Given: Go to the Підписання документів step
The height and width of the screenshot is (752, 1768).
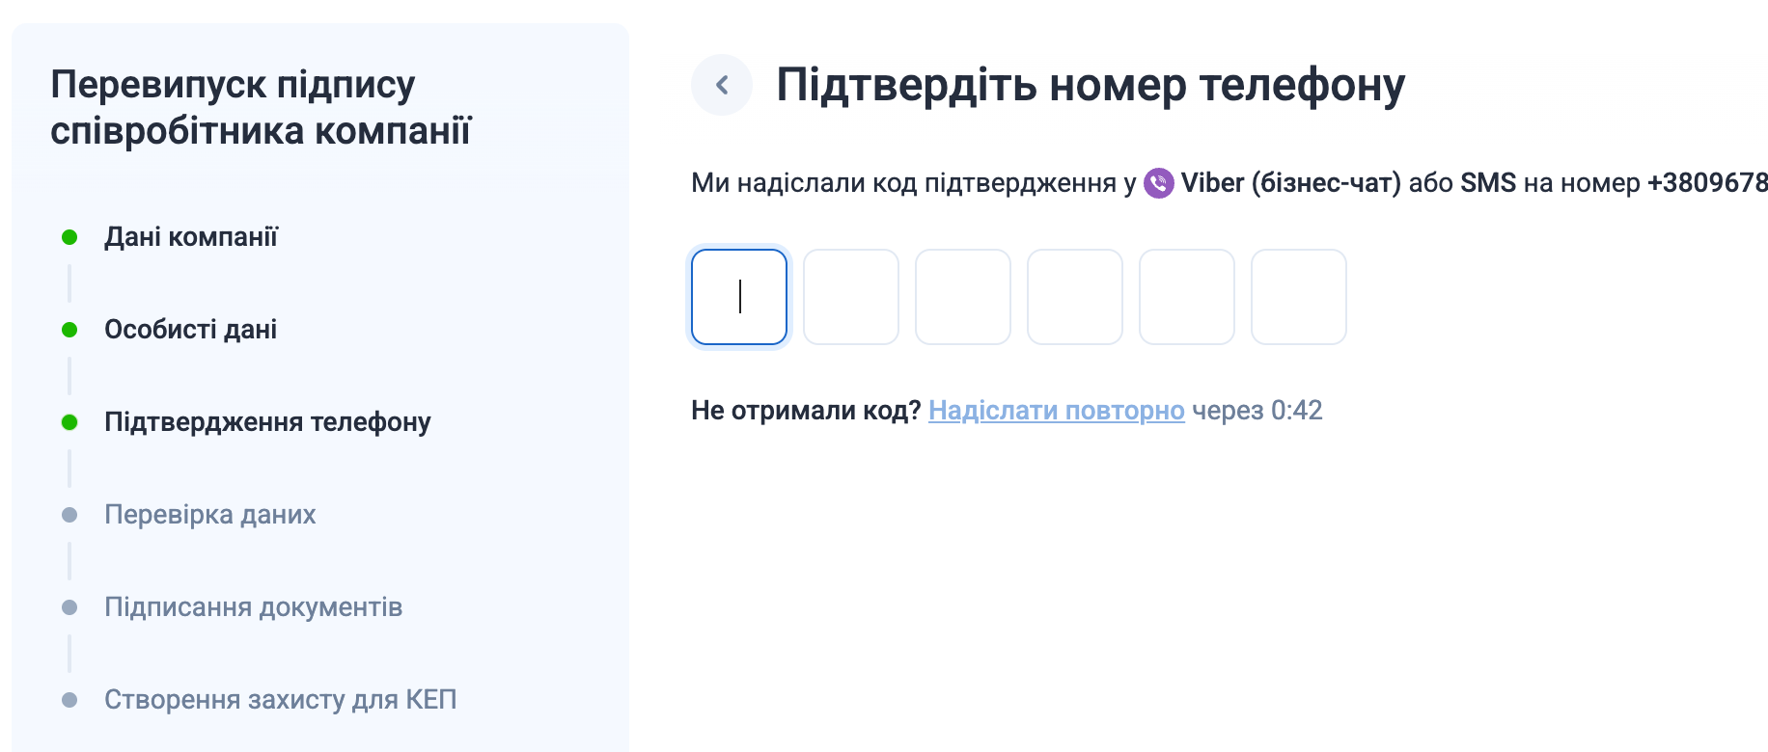Looking at the screenshot, I should click(x=254, y=607).
